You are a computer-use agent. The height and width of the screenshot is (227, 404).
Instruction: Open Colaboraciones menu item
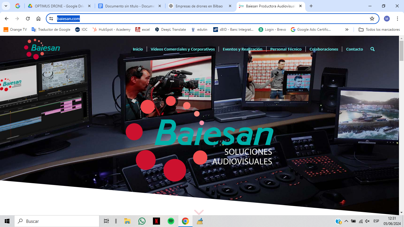[324, 49]
